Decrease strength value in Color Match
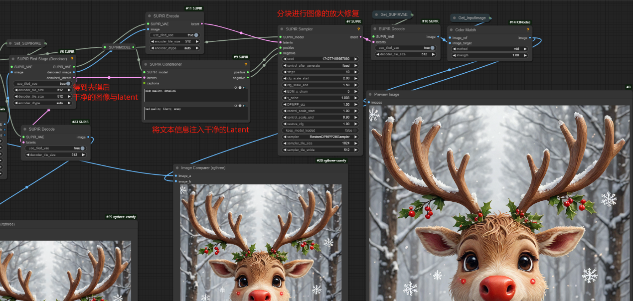 tap(453, 55)
